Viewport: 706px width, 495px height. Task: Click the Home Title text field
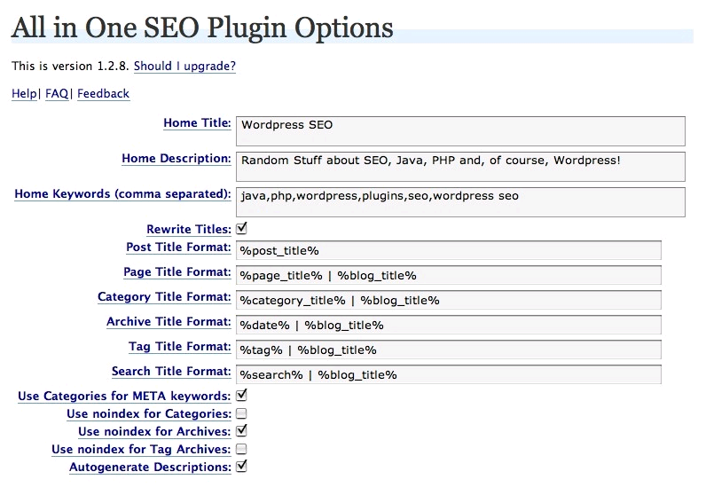pos(460,130)
